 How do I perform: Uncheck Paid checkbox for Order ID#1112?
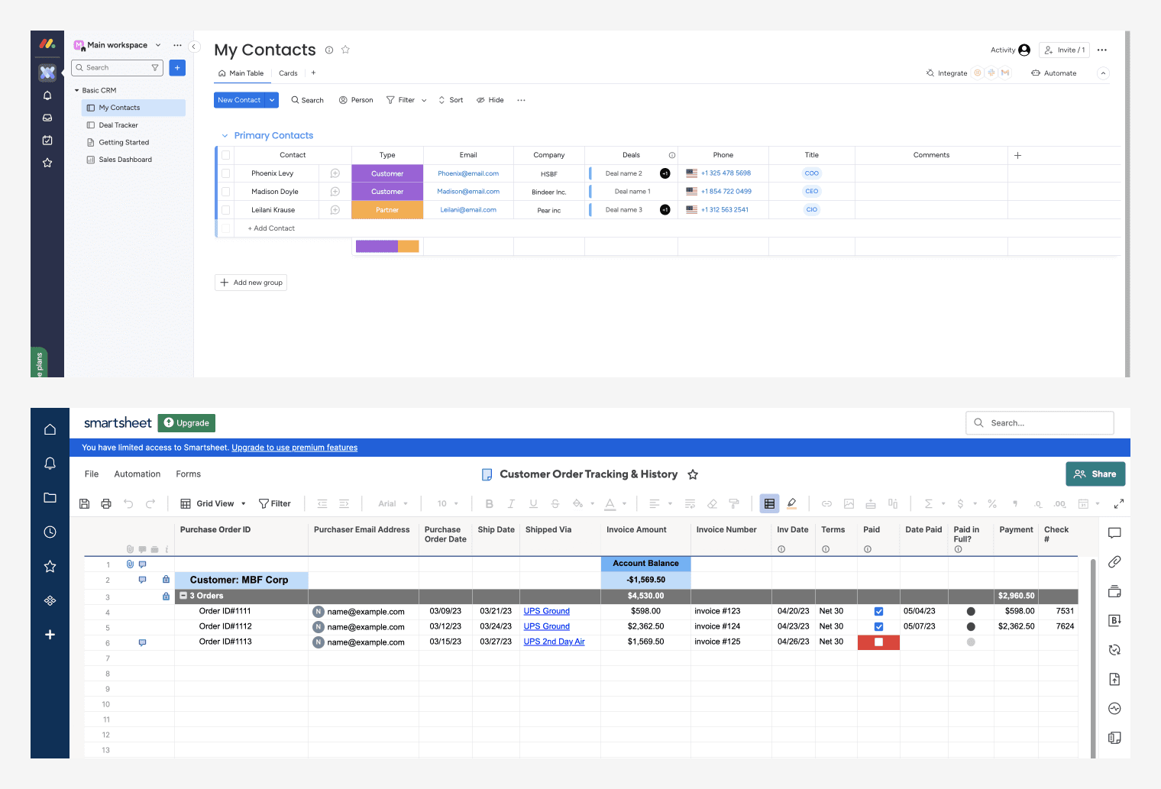pos(878,627)
